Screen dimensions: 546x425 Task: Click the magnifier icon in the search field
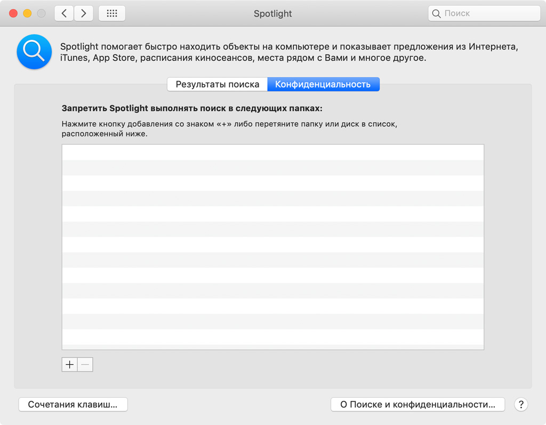coord(436,13)
